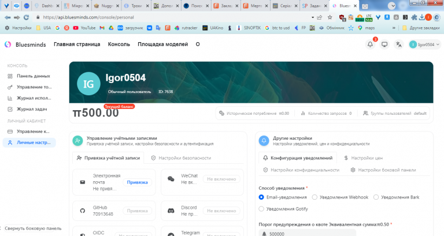Open the language translate icon
This screenshot has height=236, width=444.
pos(399,44)
